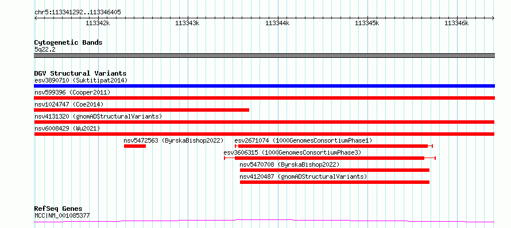
Task: Click the MCC gene magenta track line
Action: [264, 221]
